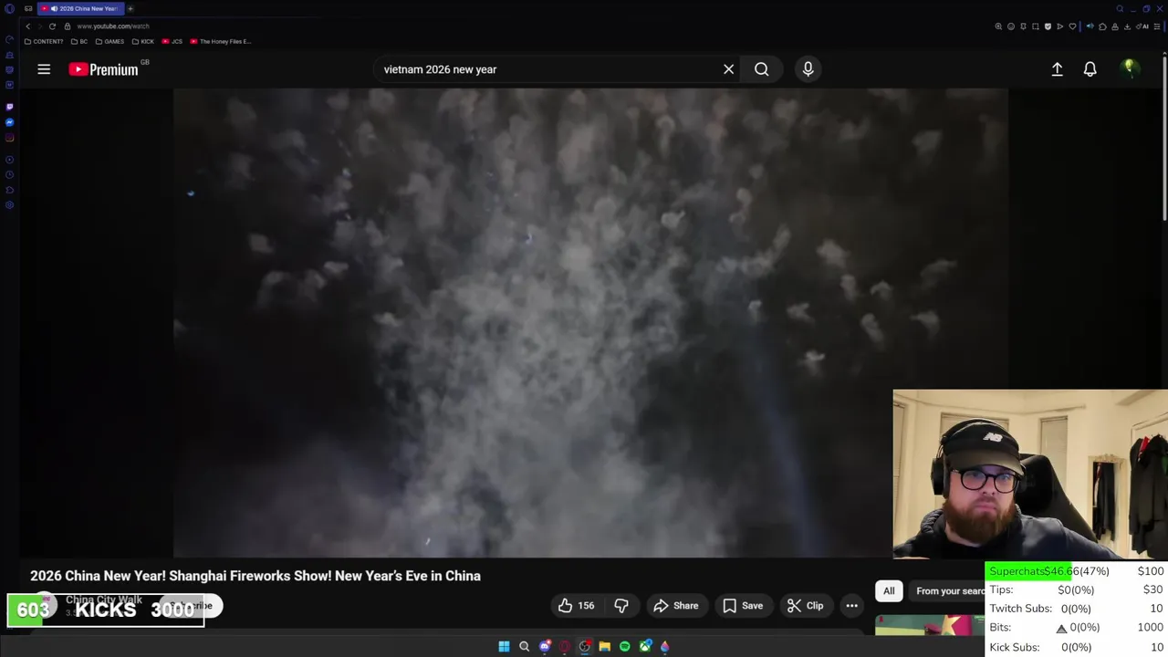Click the Opera logo in sidebar top
Image resolution: width=1168 pixels, height=657 pixels.
point(9,8)
